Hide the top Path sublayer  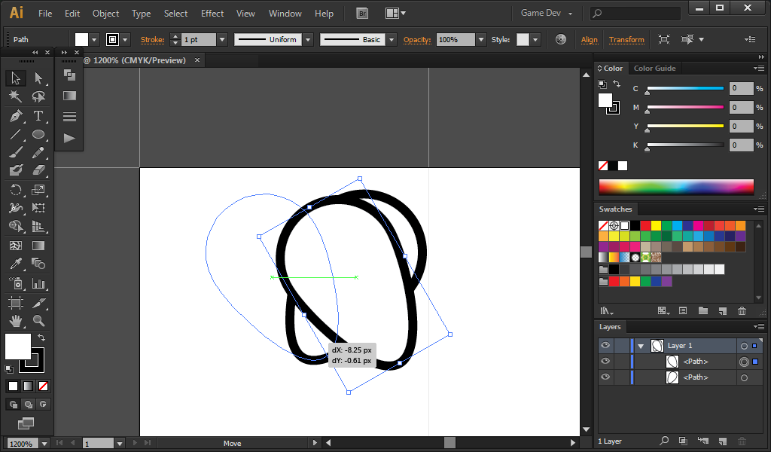605,362
